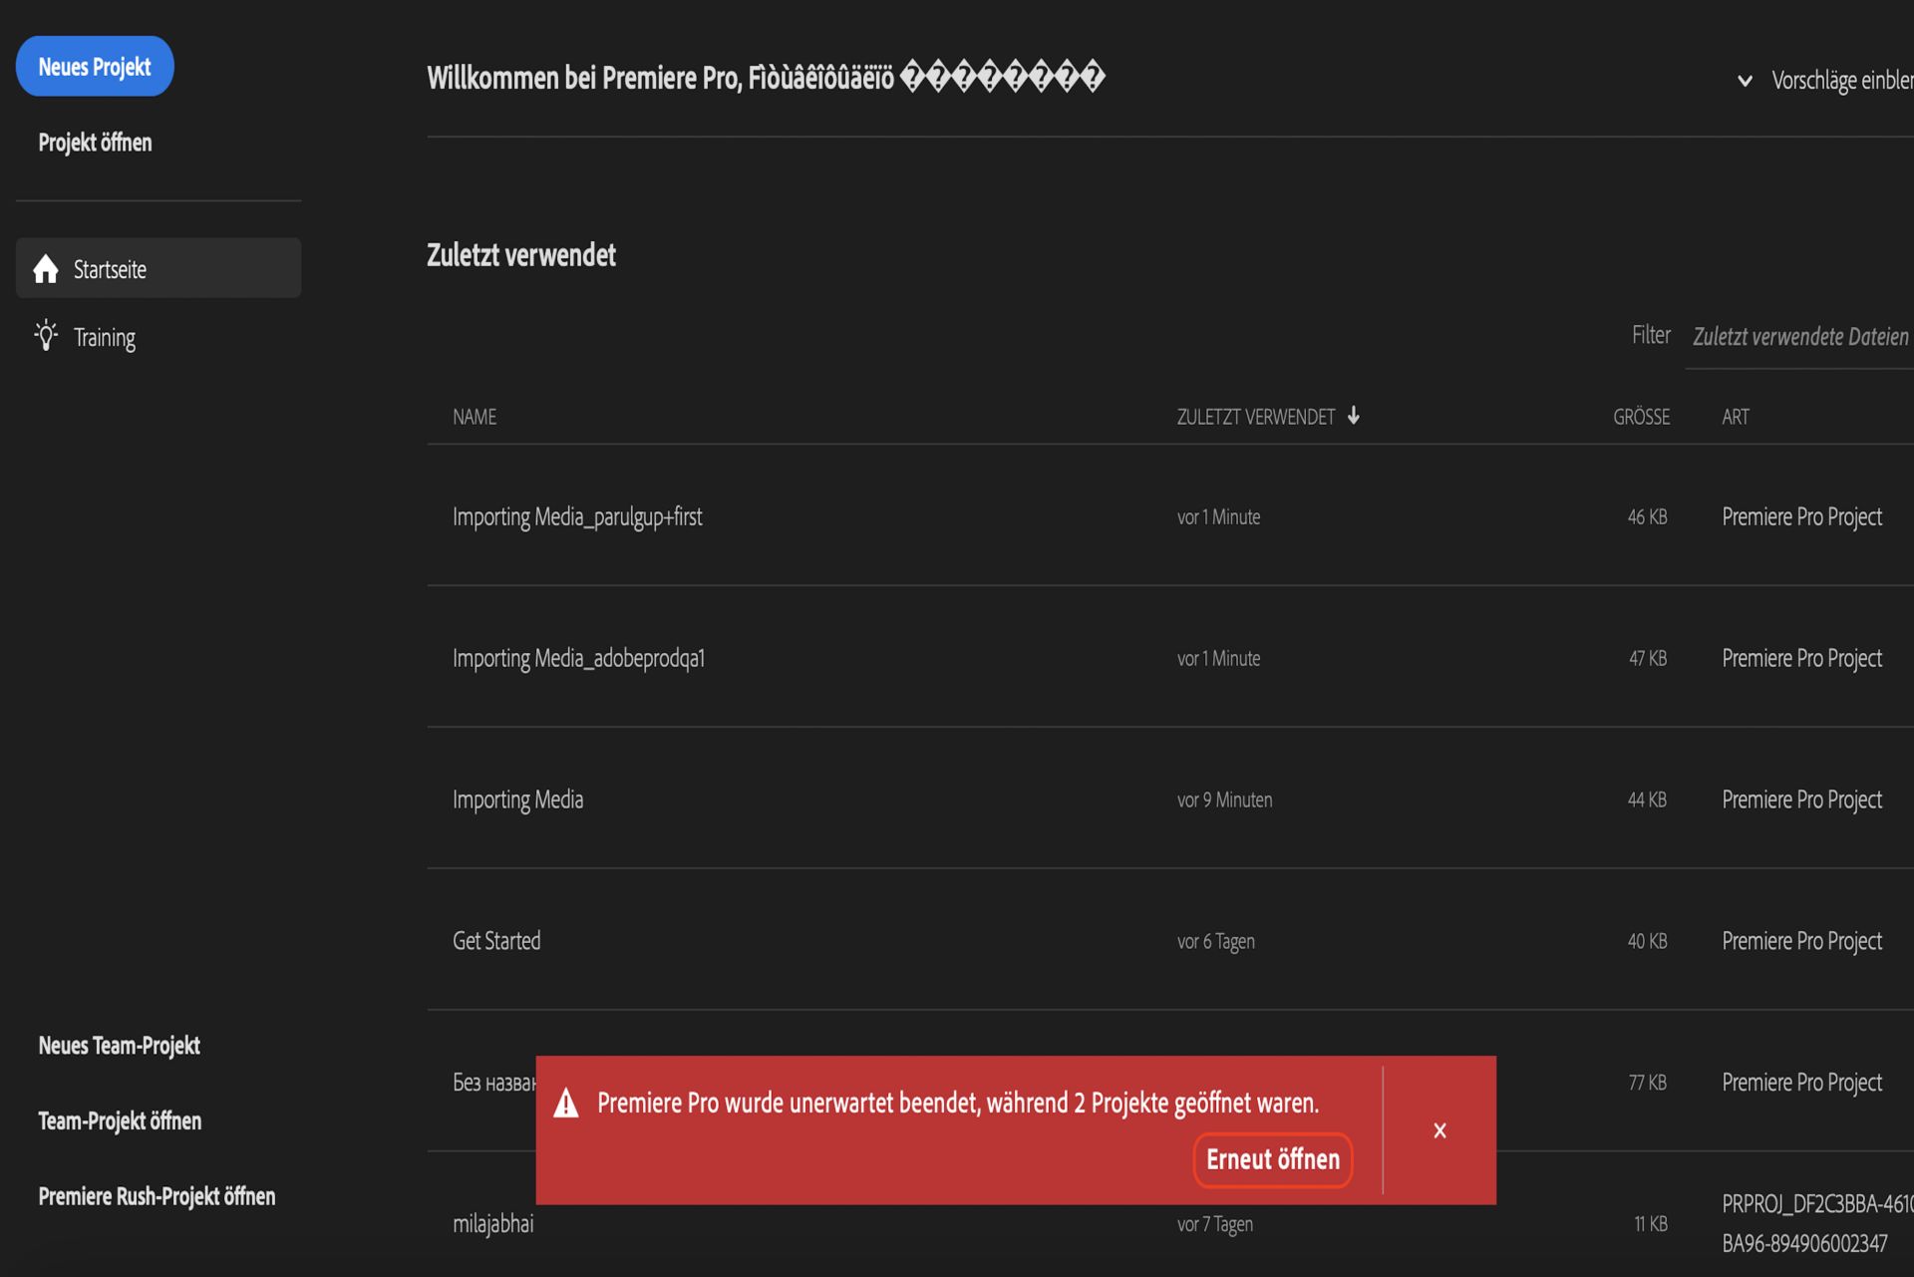Sort the list by GRÖSSE column
The image size is (1914, 1277).
pos(1642,417)
